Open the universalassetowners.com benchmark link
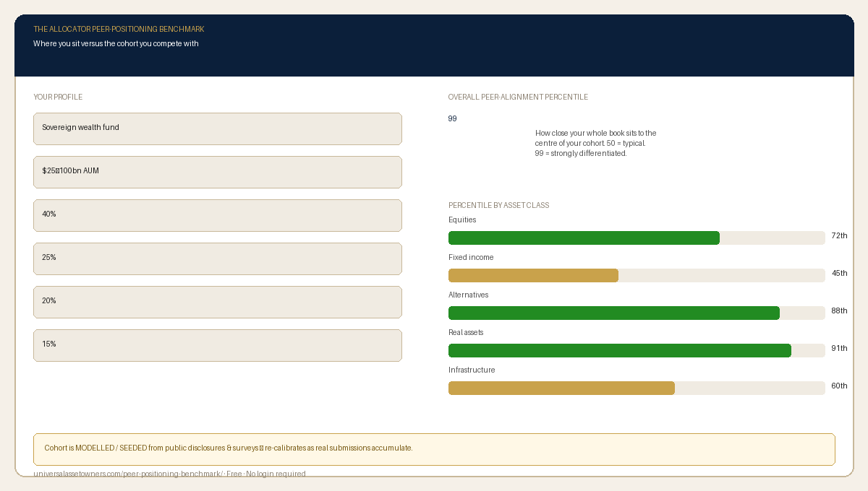 click(x=169, y=474)
